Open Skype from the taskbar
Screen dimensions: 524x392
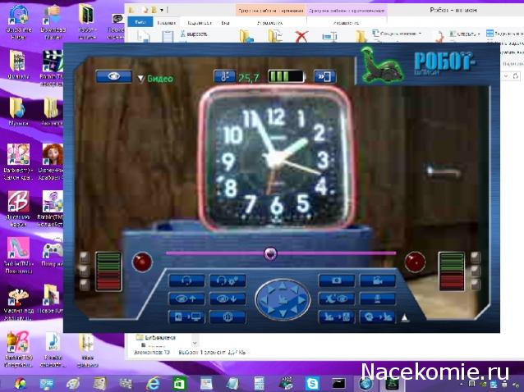pos(312,383)
